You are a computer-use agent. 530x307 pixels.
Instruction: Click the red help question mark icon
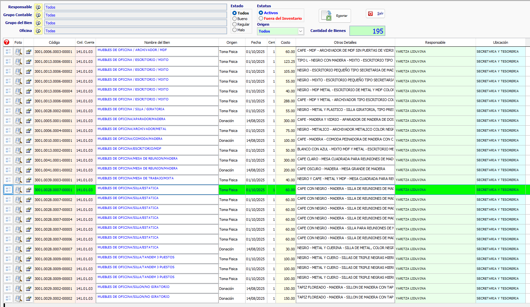coord(7,42)
